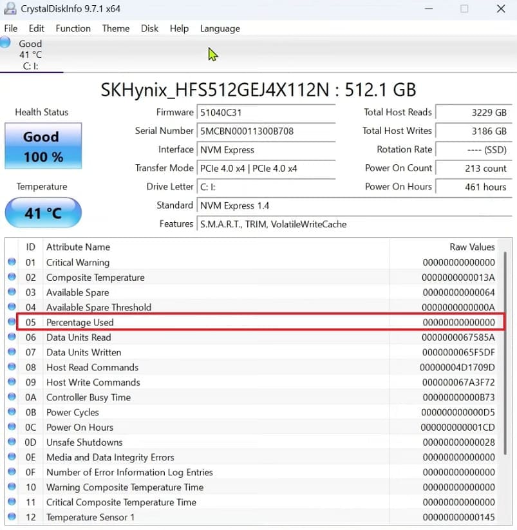
Task: Click the CrystalDiskInfo app icon in title bar
Action: [10, 8]
